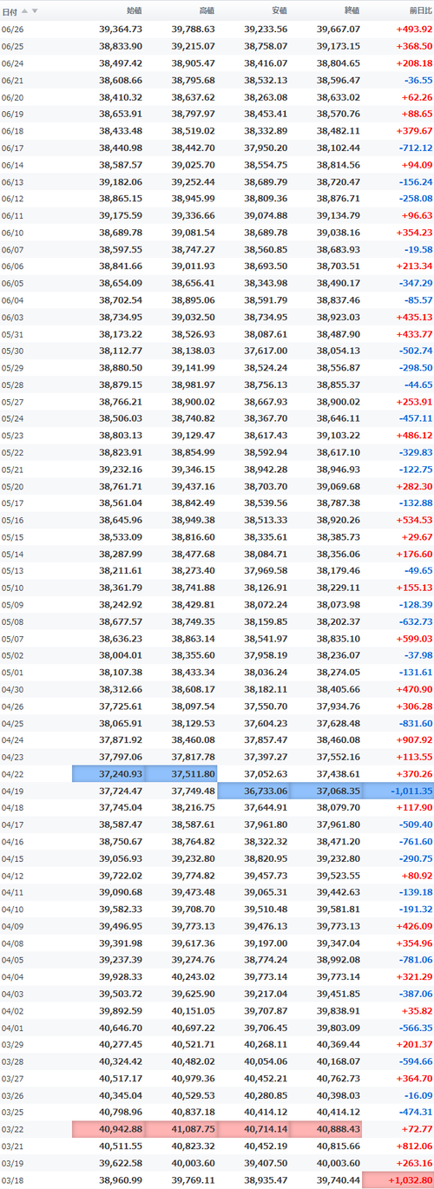Viewport: 434px width, 1189px height.
Task: Sort descending with the 日付 down arrow
Action: coord(34,11)
